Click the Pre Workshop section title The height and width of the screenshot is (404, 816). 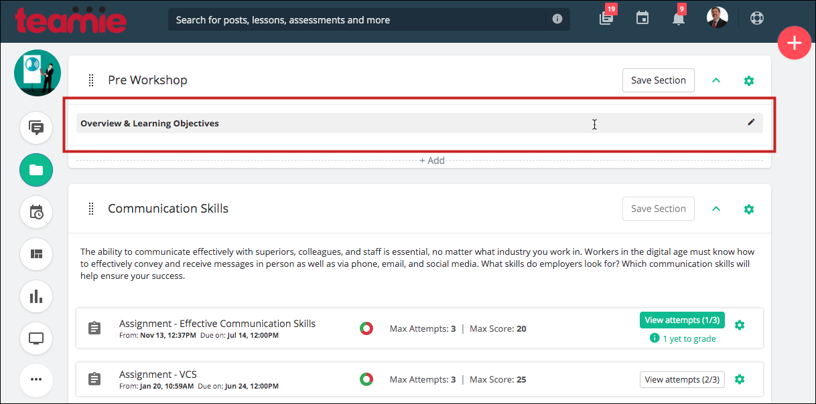[x=147, y=80]
